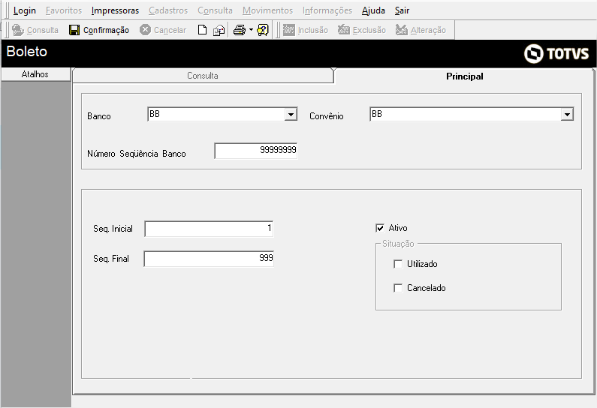
Task: Click the Atalhos panel header
Action: point(35,74)
